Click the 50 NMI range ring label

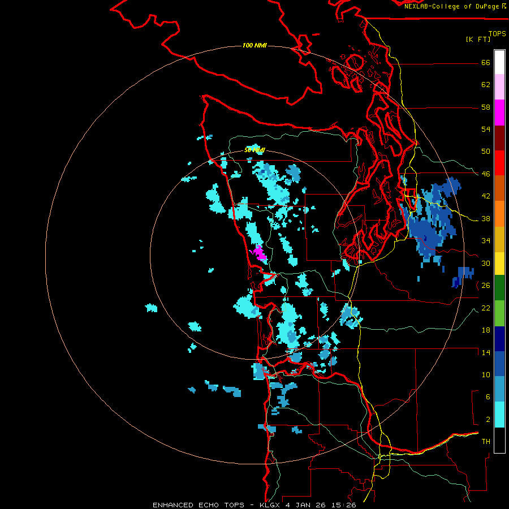(255, 150)
